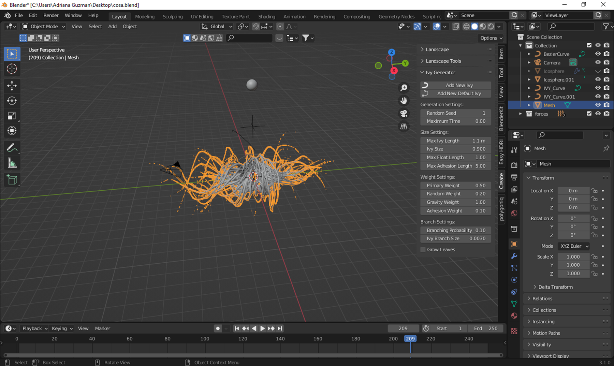Open Material properties tab

(x=514, y=316)
